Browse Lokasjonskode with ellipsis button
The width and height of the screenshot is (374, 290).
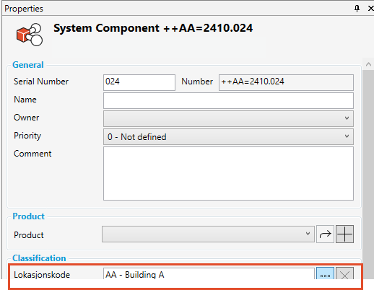pos(325,273)
